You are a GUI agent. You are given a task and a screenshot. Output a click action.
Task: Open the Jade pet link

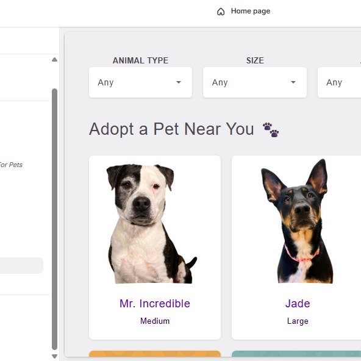pos(298,304)
